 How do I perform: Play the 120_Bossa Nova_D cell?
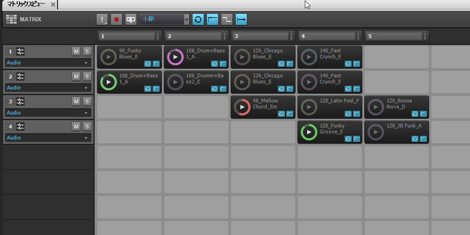[x=376, y=107]
